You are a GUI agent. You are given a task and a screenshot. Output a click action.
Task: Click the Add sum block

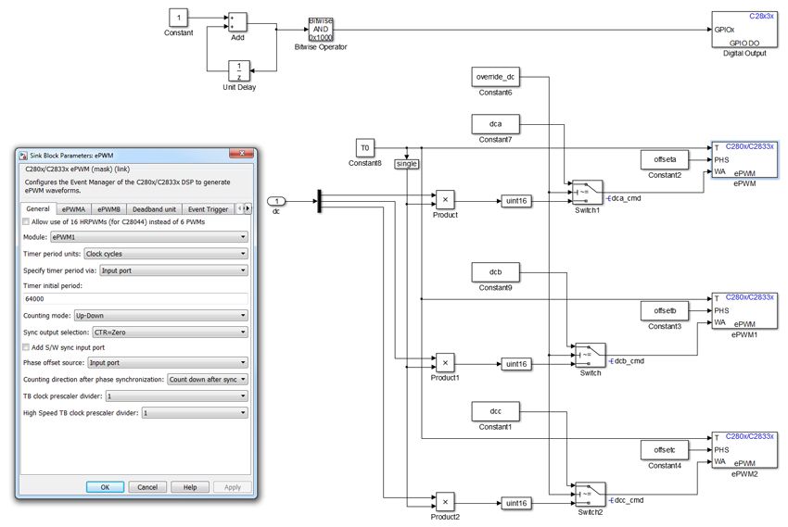(x=238, y=20)
